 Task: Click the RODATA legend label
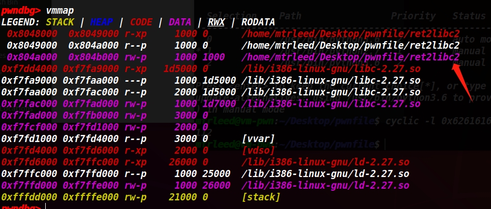[x=258, y=22]
